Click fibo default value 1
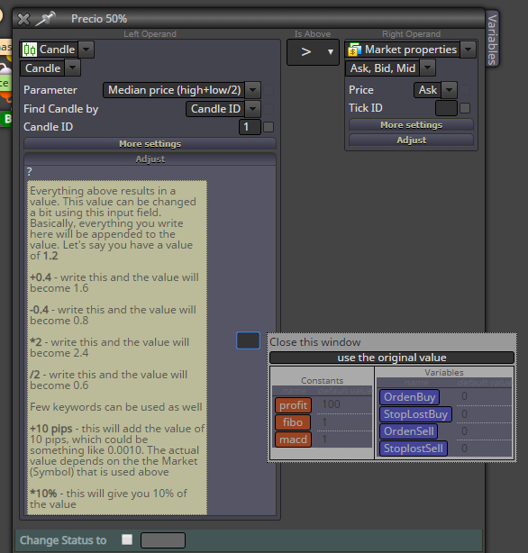The width and height of the screenshot is (528, 553). 324,422
